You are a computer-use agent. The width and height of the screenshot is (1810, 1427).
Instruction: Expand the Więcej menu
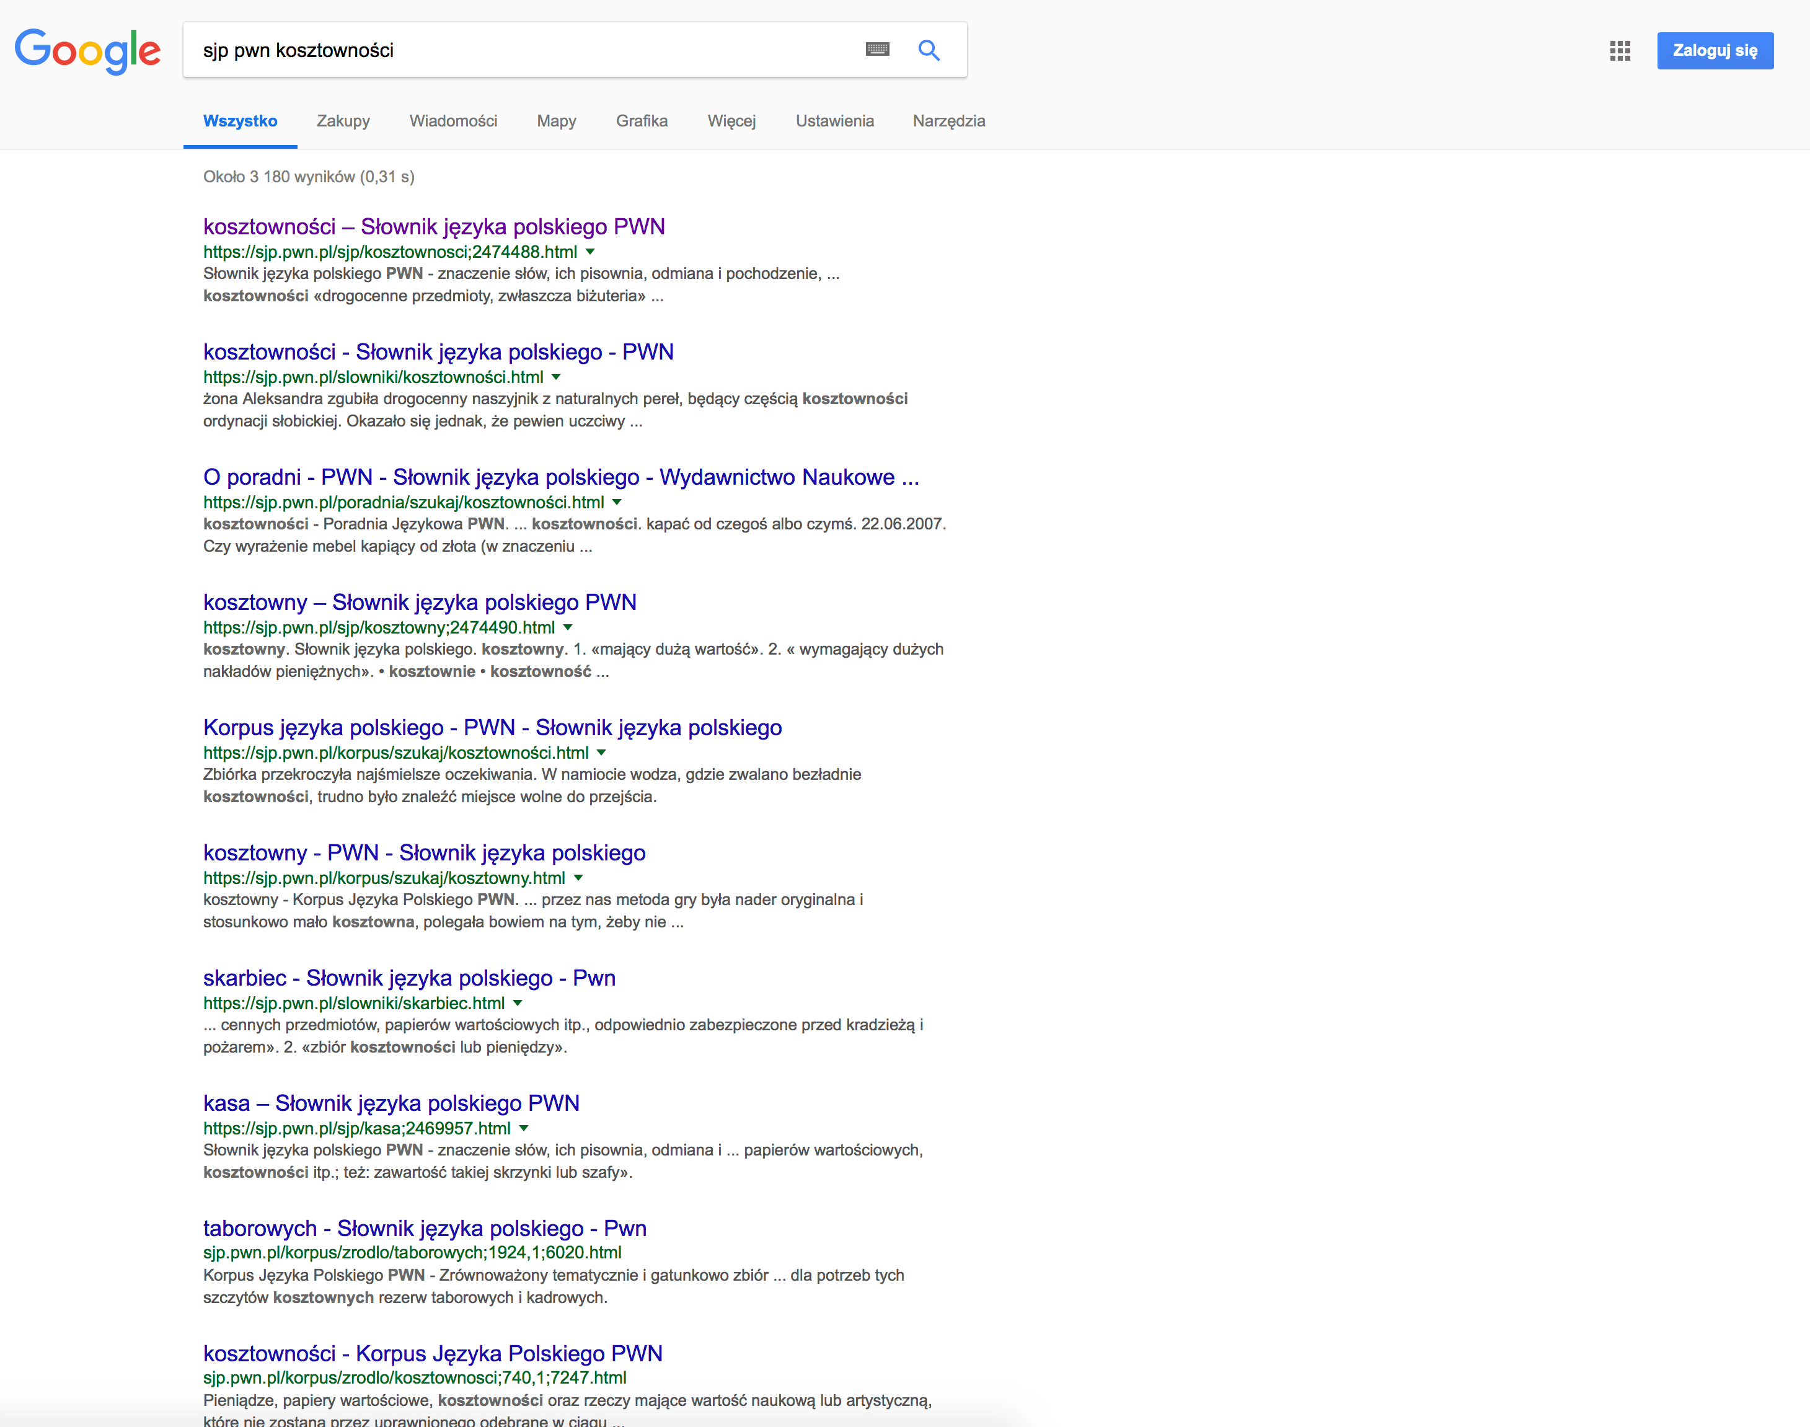pos(731,121)
